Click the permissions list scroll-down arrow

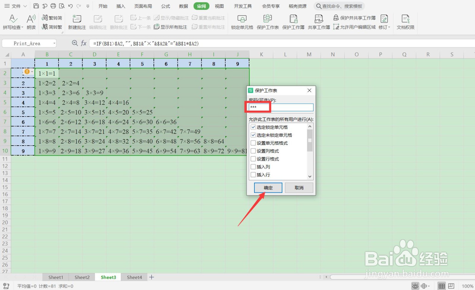pyautogui.click(x=310, y=176)
